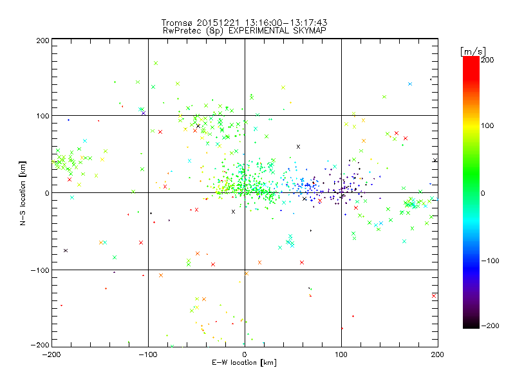This screenshot has height=386, width=515.
Task: Click the x-axis tick label '-100'
Action: click(x=148, y=355)
